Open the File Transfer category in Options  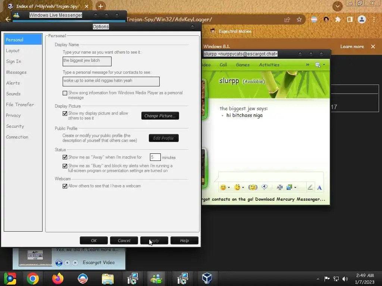[x=20, y=105]
